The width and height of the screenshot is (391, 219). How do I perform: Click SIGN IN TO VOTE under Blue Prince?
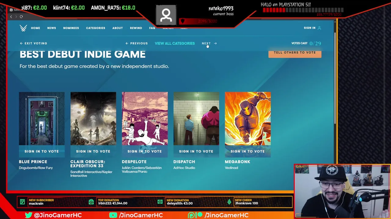pyautogui.click(x=42, y=151)
